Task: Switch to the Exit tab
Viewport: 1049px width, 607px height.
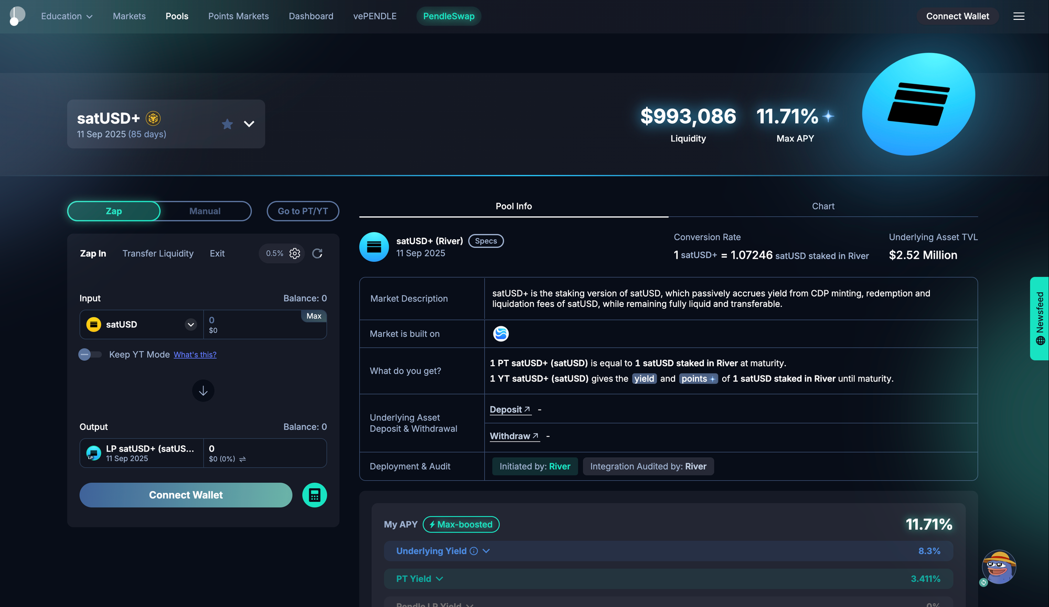Action: [217, 253]
